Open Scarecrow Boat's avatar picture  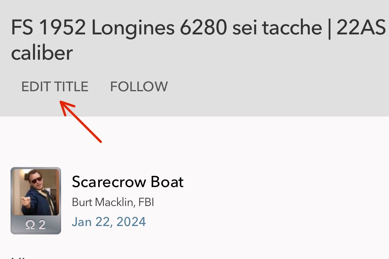[36, 192]
